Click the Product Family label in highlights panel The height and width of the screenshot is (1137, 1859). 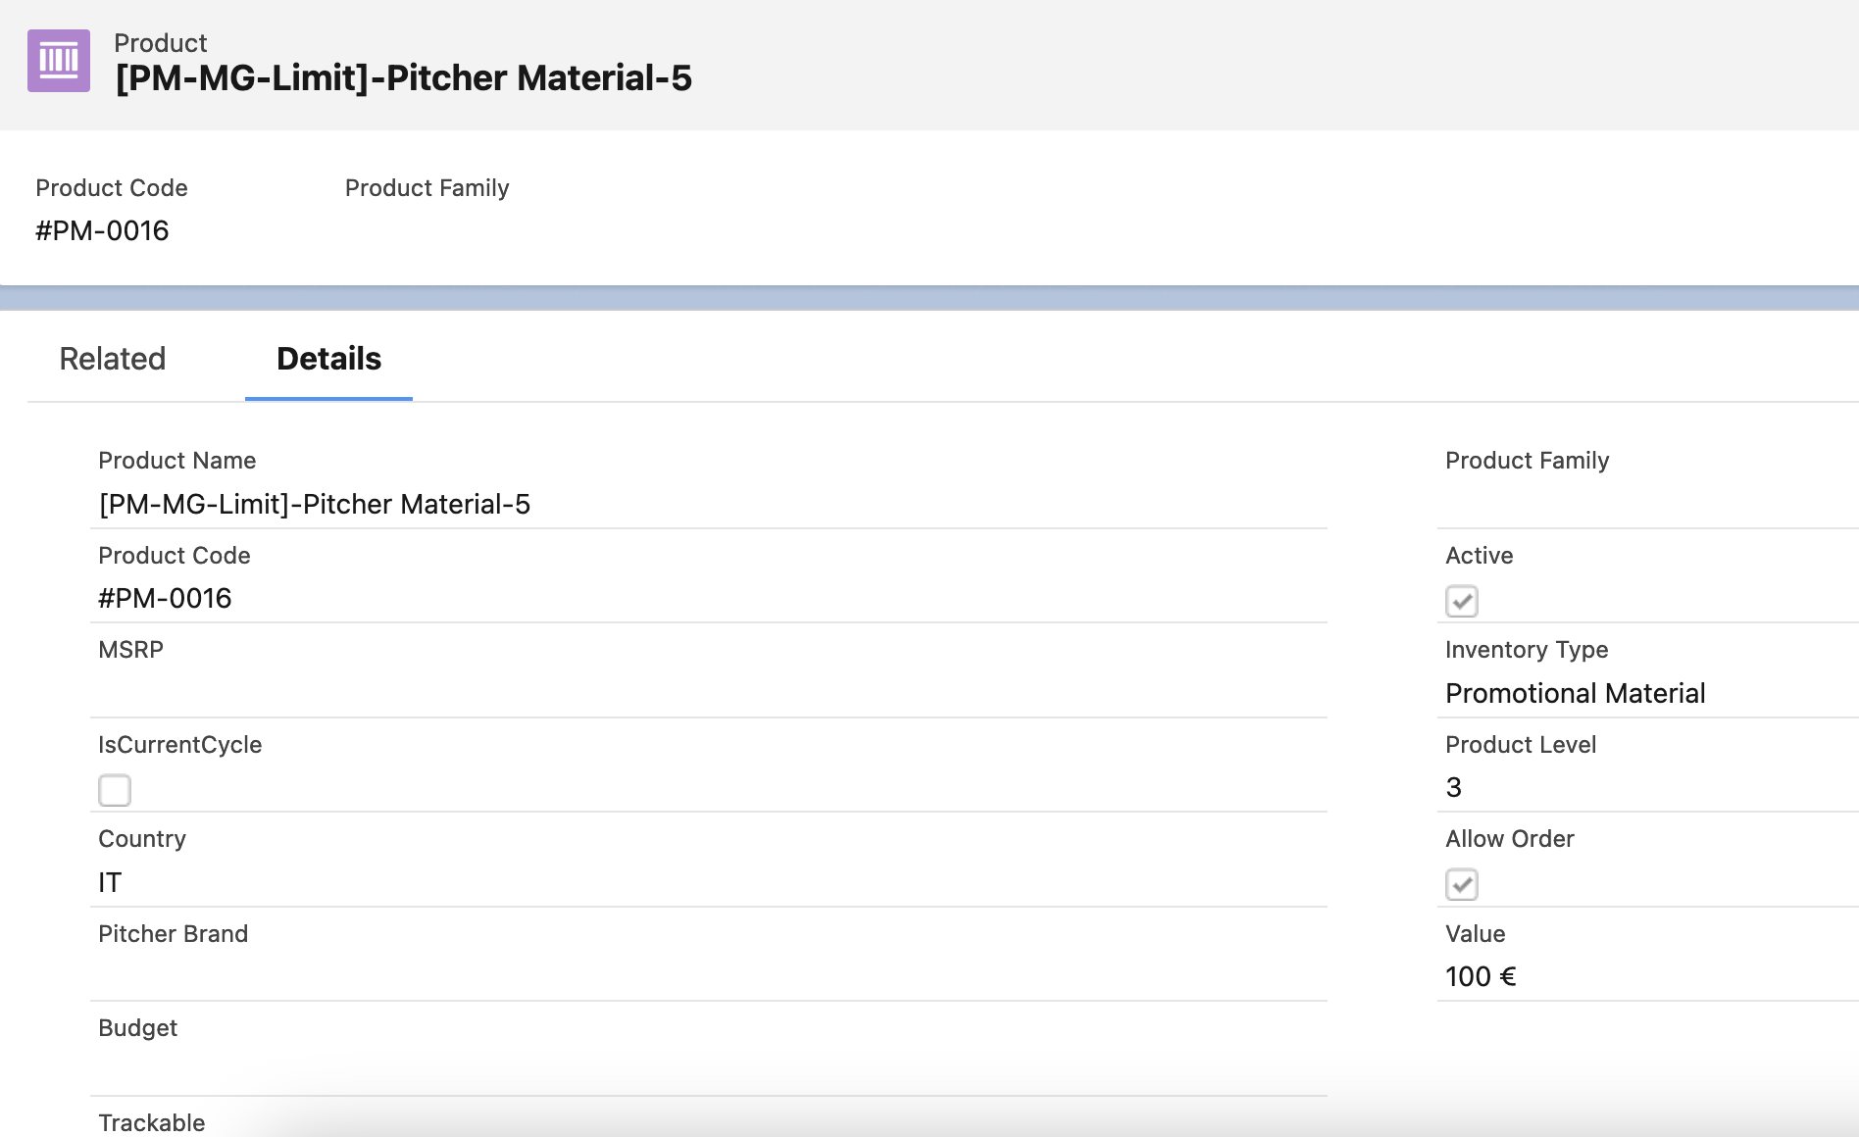pyautogui.click(x=427, y=188)
